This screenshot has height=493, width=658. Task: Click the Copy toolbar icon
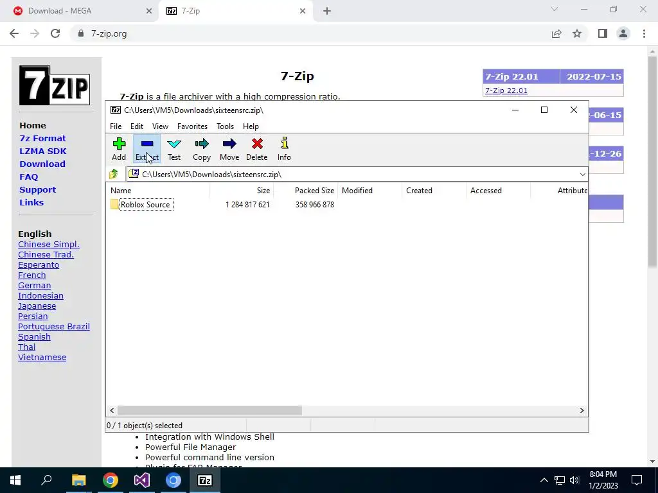pos(201,149)
